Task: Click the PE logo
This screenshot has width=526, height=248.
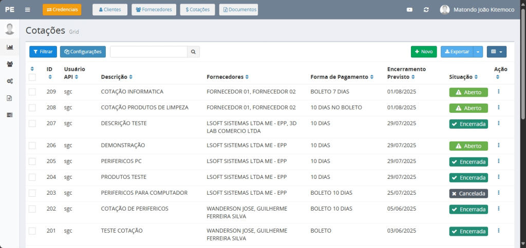Action: point(10,10)
